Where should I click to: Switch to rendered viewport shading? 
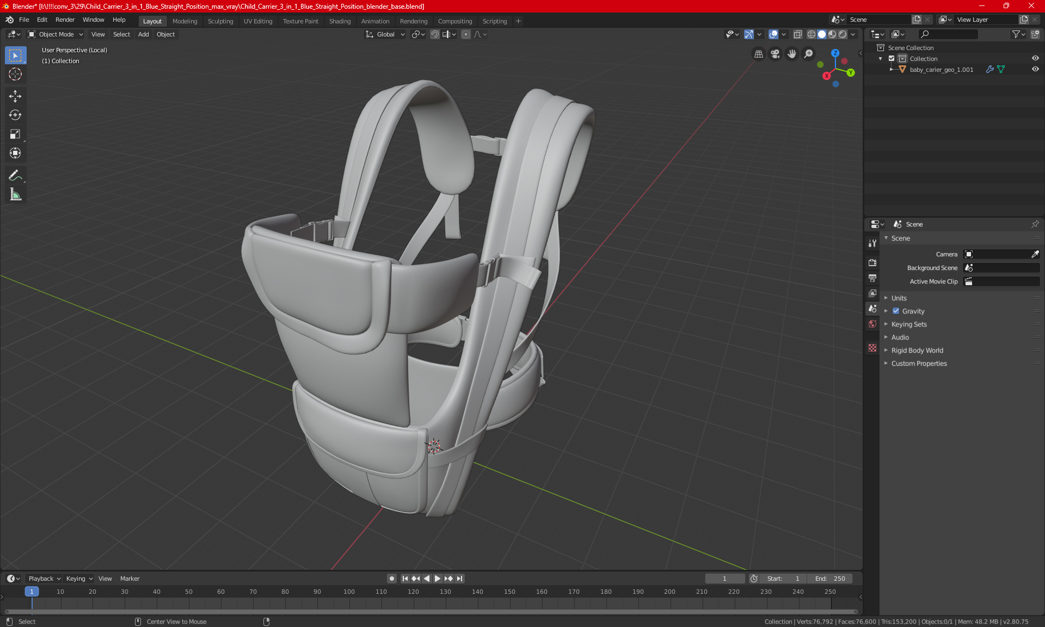(843, 34)
